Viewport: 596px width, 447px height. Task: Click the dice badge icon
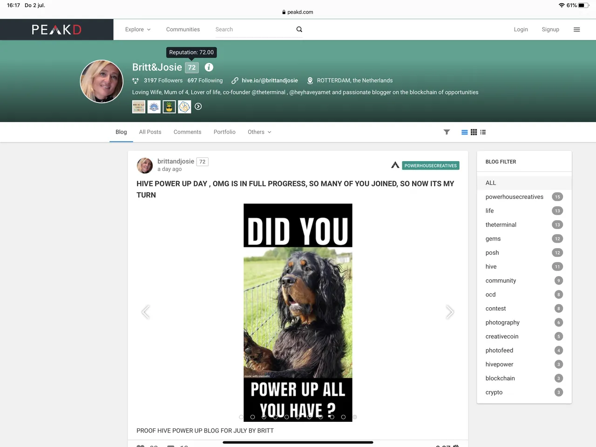184,107
